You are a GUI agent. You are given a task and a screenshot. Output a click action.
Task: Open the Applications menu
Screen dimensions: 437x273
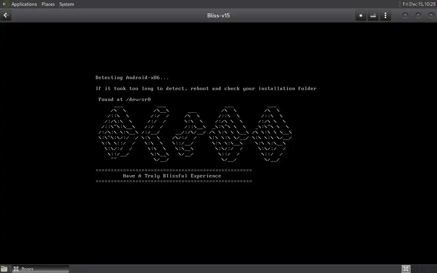24,4
